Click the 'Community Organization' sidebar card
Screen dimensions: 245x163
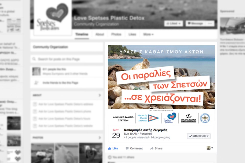[x=67, y=47]
